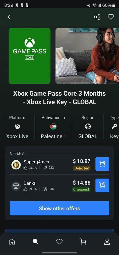Image resolution: width=119 pixels, height=255 pixels.
Task: Open the share icon
Action: [97, 17]
